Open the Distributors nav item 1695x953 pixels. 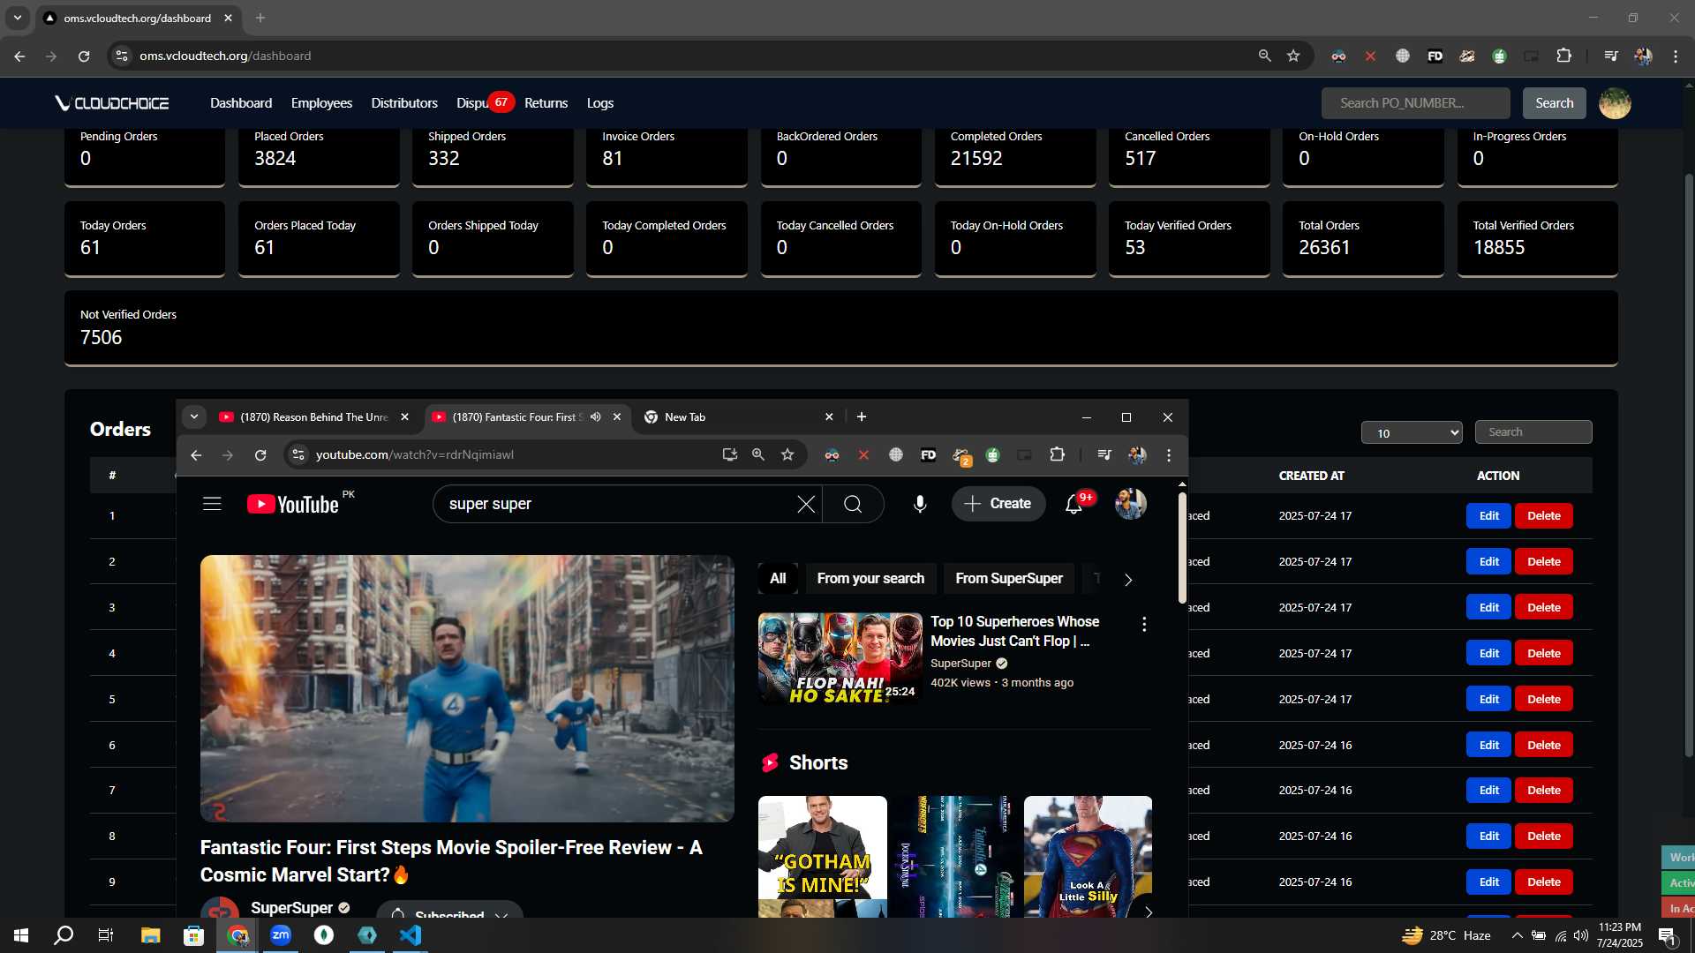click(404, 103)
